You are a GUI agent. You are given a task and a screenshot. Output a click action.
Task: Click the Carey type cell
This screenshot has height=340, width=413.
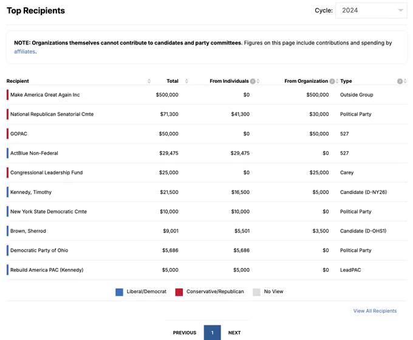click(347, 173)
